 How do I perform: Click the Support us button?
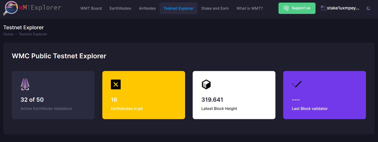tap(297, 8)
